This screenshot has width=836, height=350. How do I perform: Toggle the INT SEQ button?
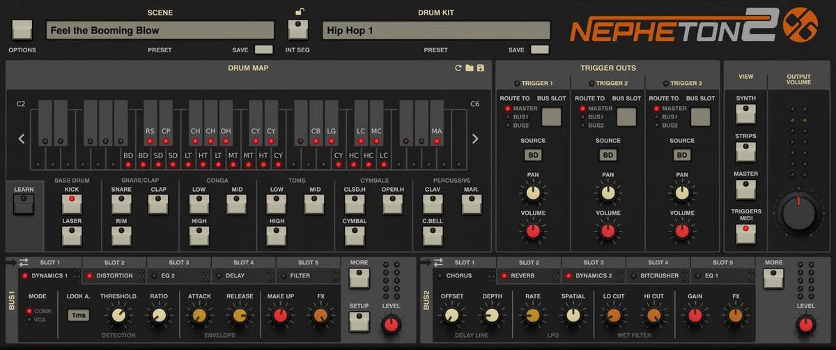tap(299, 29)
